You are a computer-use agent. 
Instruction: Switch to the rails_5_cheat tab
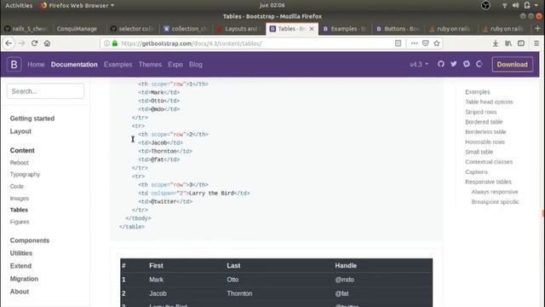pyautogui.click(x=26, y=29)
